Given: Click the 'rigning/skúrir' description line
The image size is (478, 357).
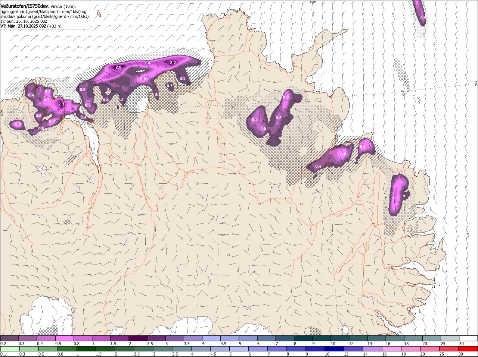Looking at the screenshot, I should pos(43,11).
